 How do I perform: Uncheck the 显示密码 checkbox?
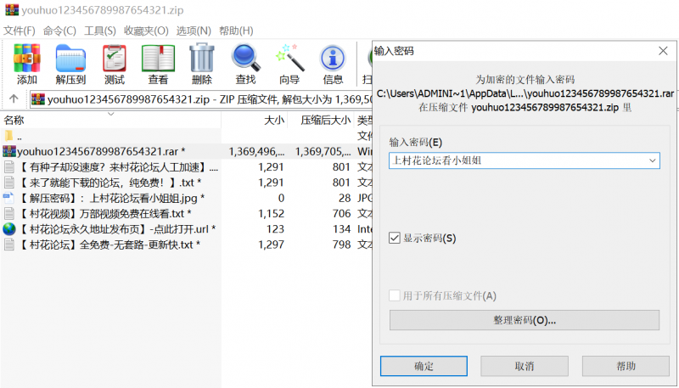click(x=395, y=239)
